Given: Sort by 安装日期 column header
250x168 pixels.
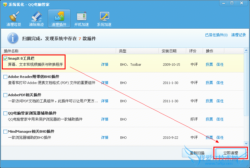Looking at the screenshot, I should click(x=173, y=51).
